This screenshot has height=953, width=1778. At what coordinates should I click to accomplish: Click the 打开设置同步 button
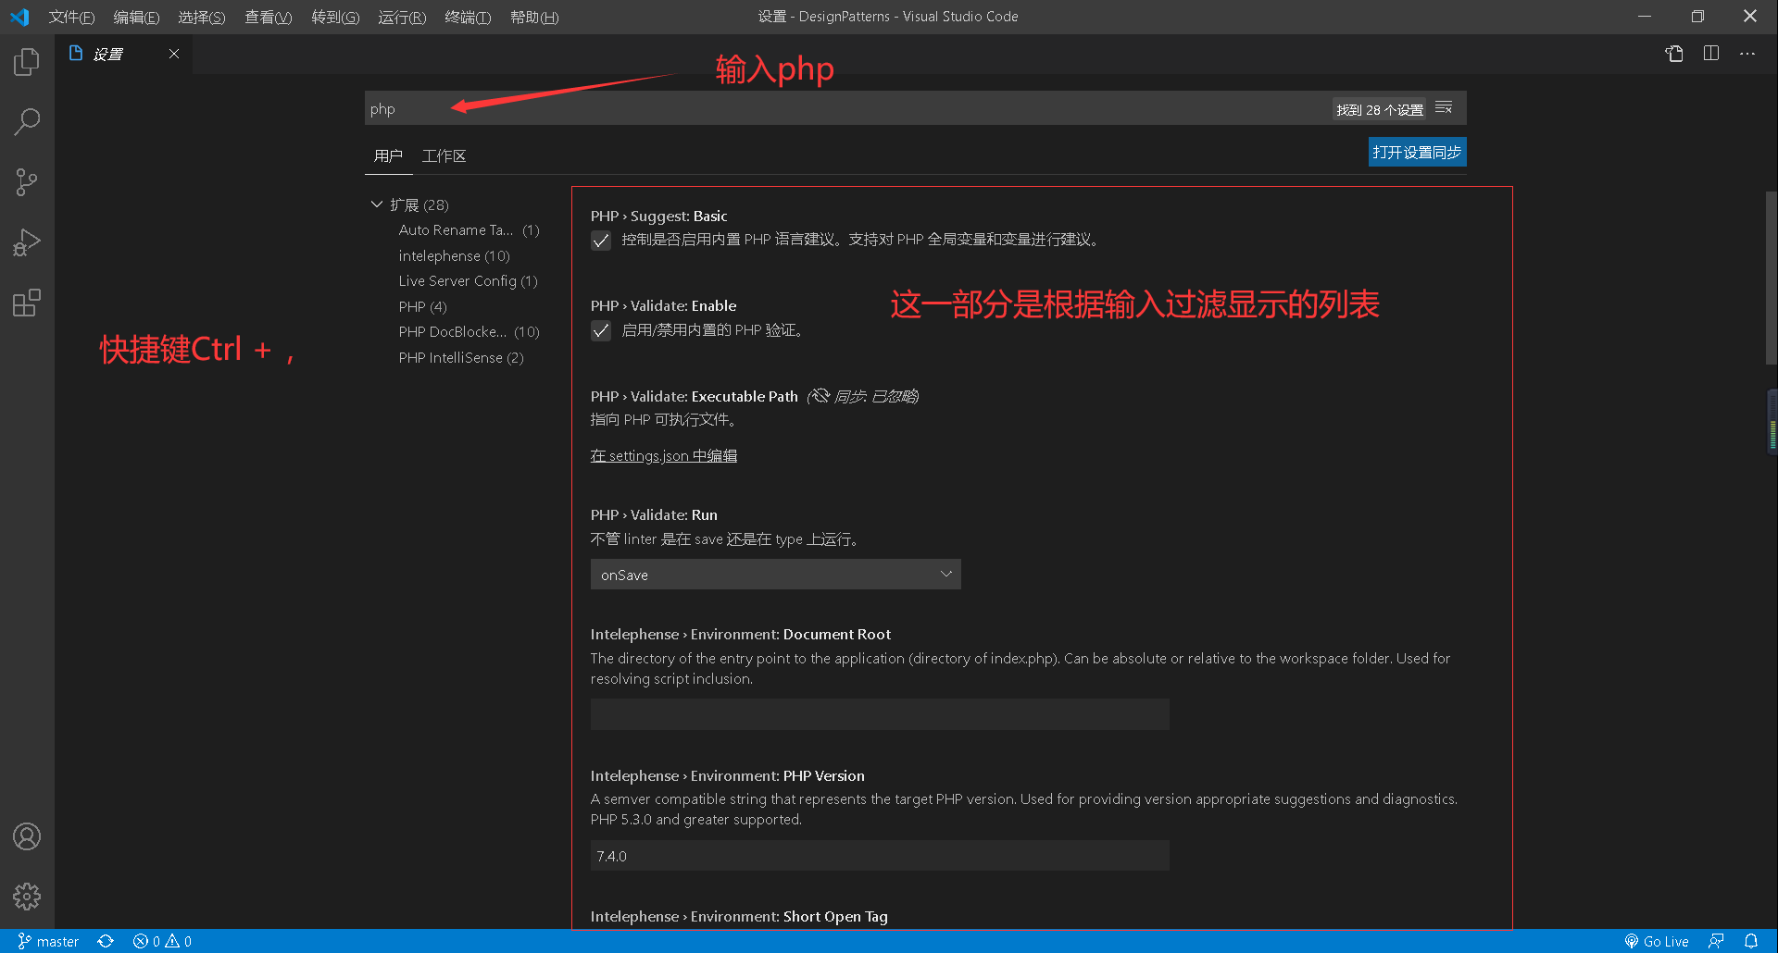coord(1417,152)
